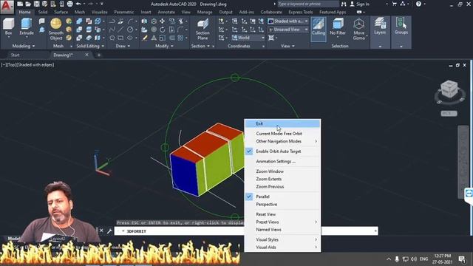Click the Smooth Object mesh tool
The image size is (473, 266).
[56, 29]
